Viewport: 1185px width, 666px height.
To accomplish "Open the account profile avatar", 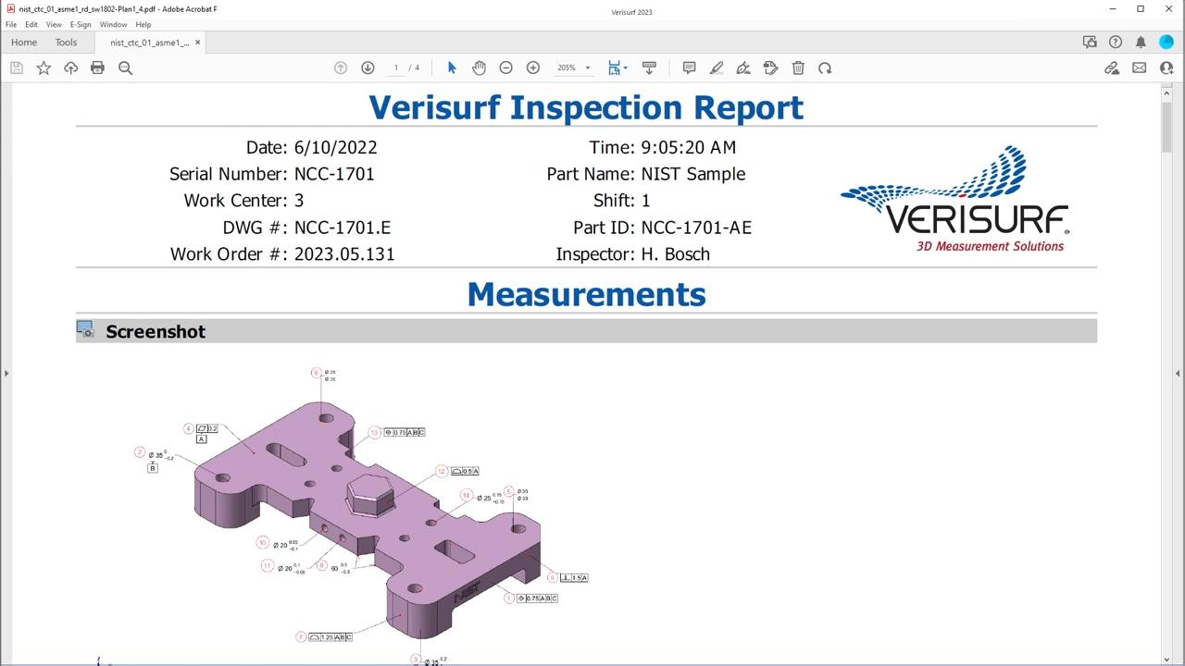I will (1166, 42).
